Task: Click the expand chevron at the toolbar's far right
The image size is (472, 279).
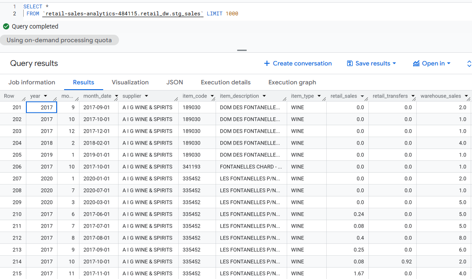Action: click(468, 63)
